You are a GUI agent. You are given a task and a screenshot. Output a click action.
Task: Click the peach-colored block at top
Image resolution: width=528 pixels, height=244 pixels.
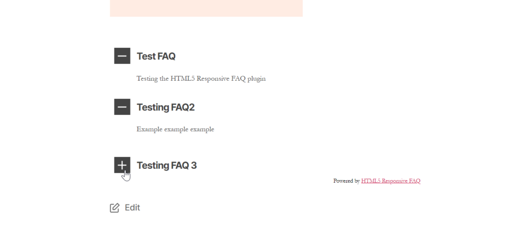[206, 8]
